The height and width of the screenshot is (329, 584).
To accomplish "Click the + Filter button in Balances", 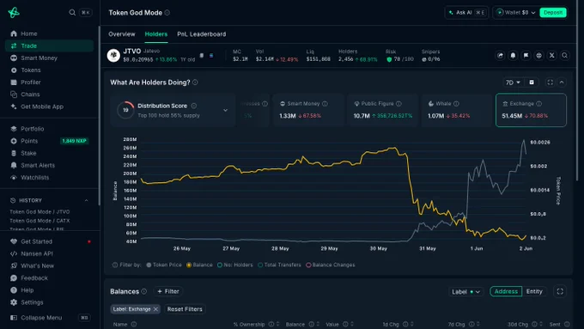I will 168,291.
